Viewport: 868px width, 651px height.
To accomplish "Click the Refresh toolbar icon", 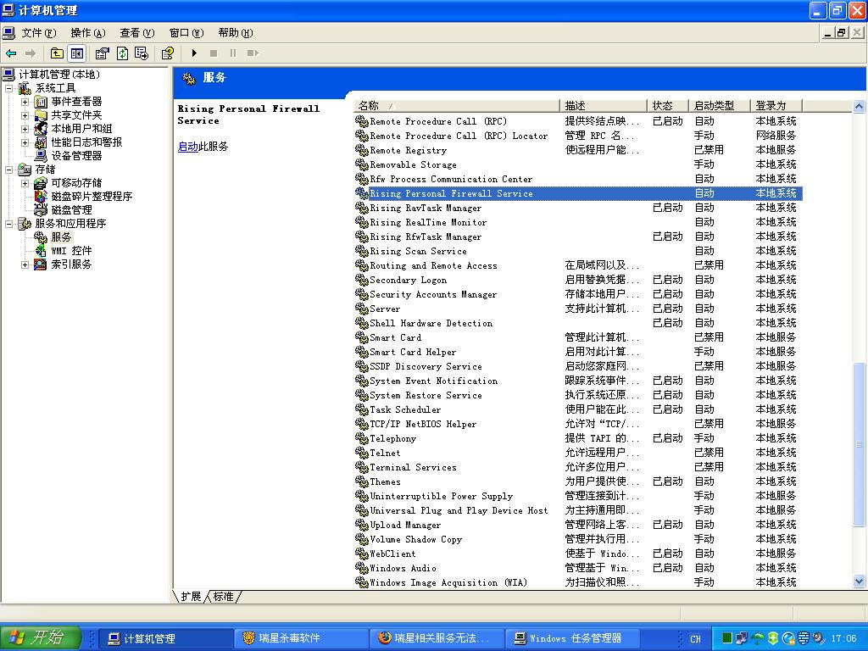I will click(122, 53).
